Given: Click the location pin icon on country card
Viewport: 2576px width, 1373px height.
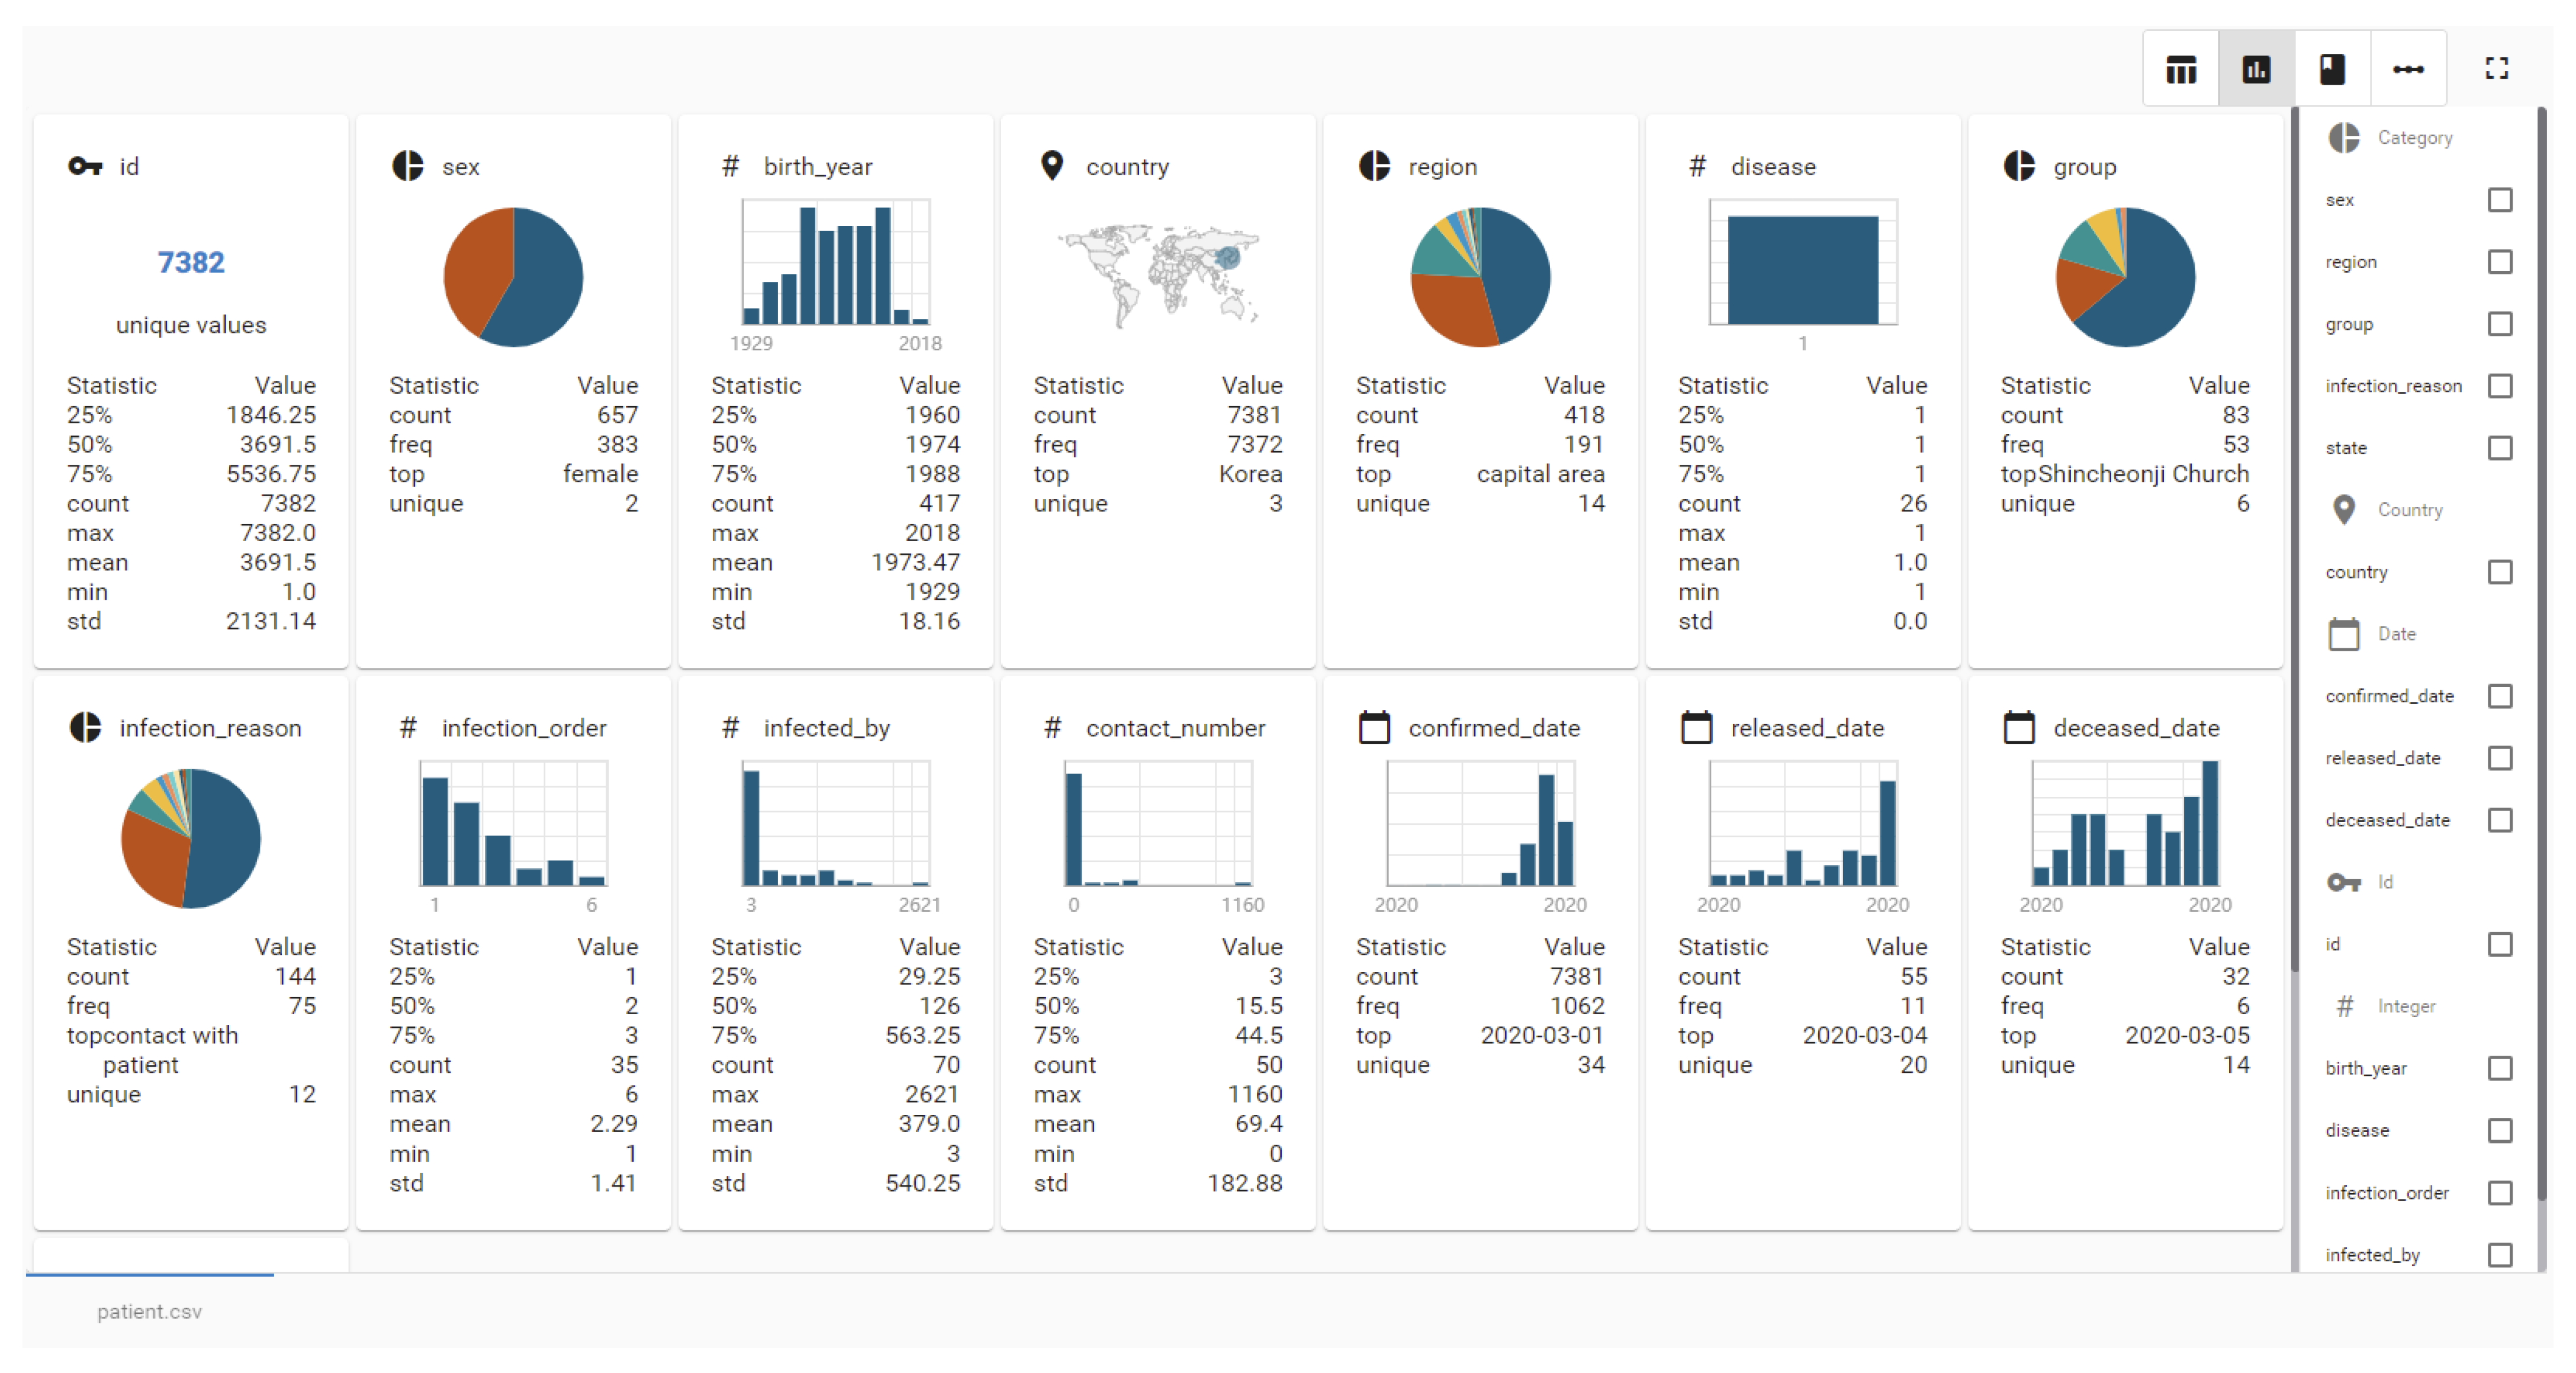Looking at the screenshot, I should [x=1051, y=165].
